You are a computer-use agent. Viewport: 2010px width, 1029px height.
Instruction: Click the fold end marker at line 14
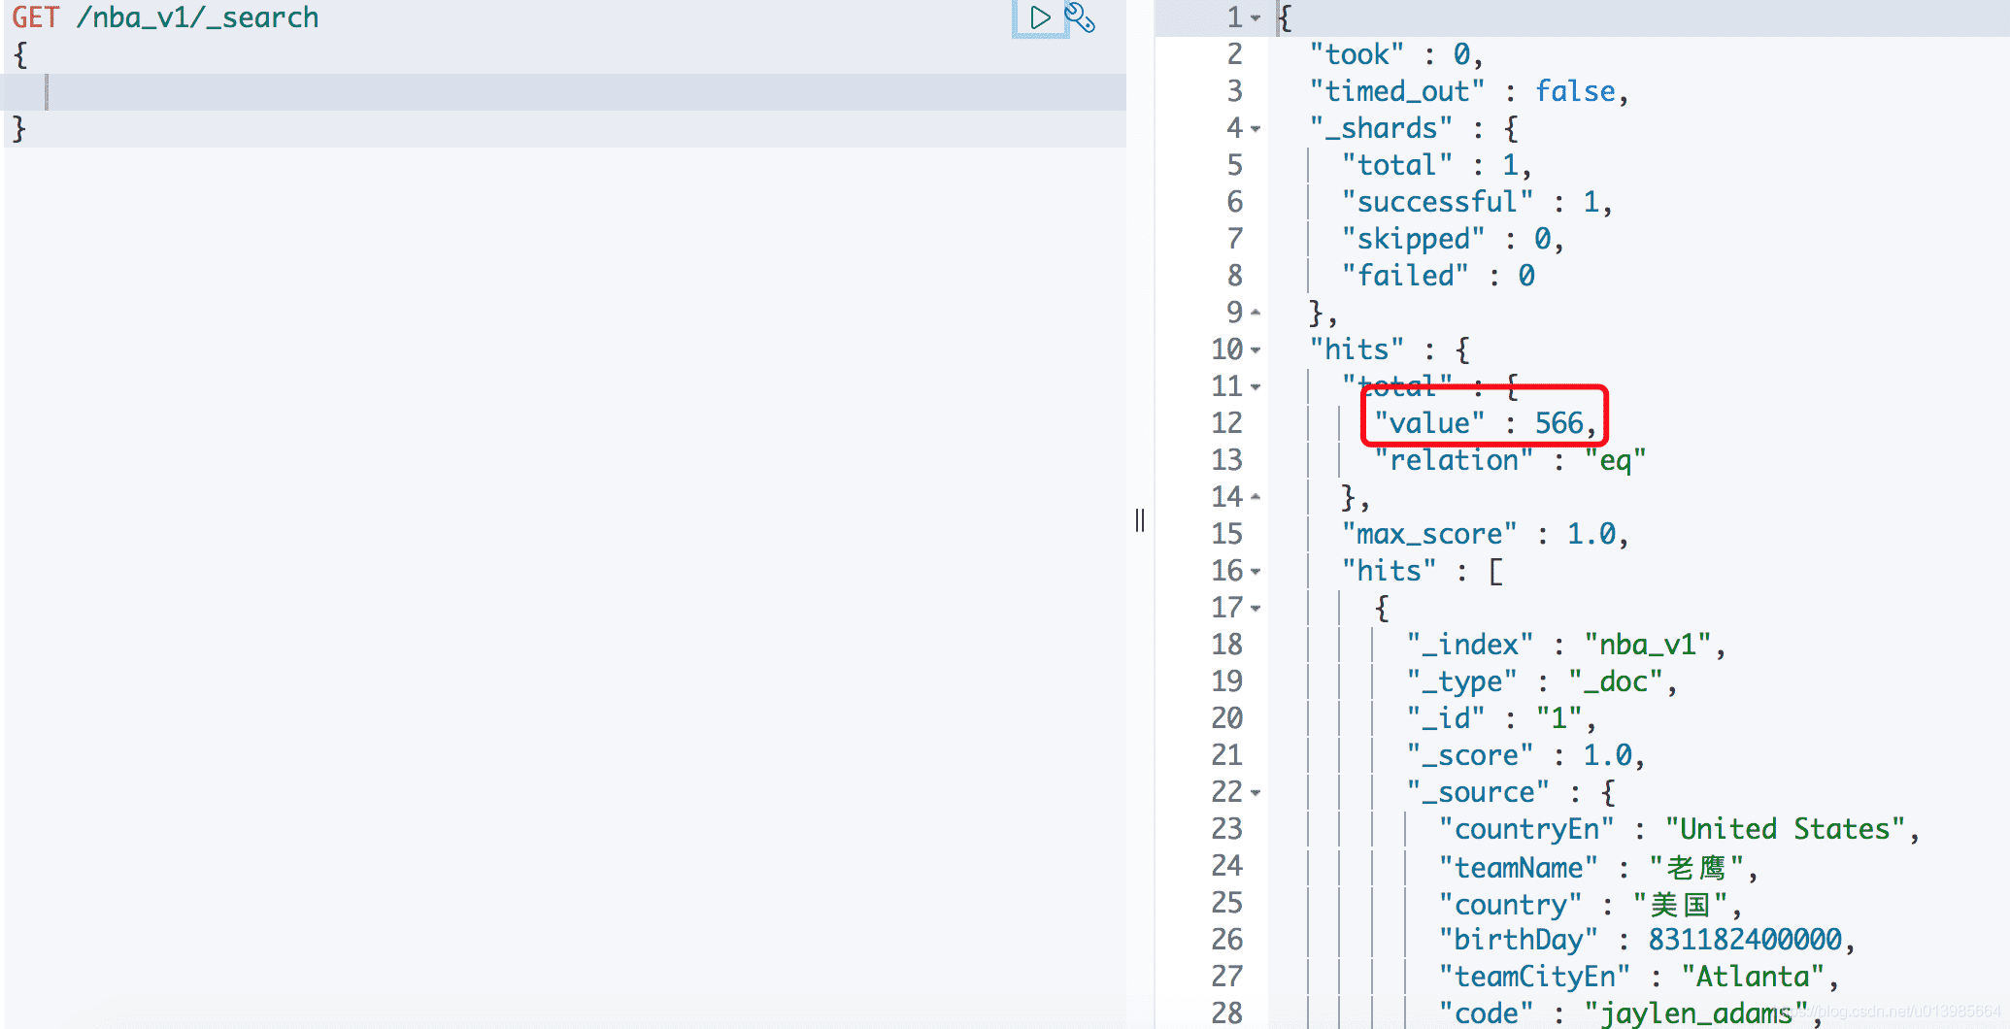point(1256,497)
